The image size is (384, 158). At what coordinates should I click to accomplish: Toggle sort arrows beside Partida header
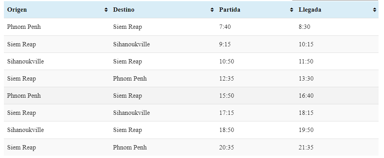click(291, 10)
